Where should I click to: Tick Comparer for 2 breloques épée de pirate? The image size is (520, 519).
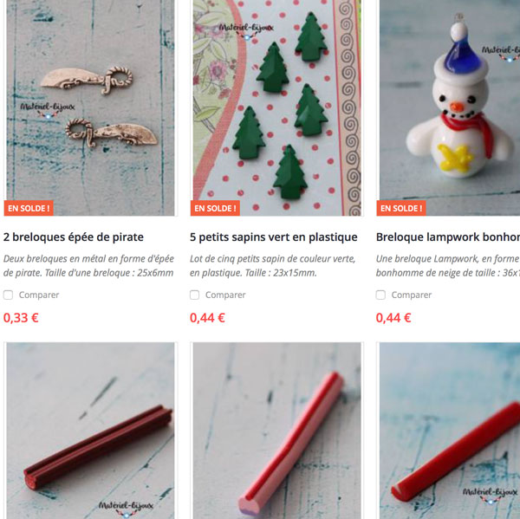pyautogui.click(x=9, y=295)
